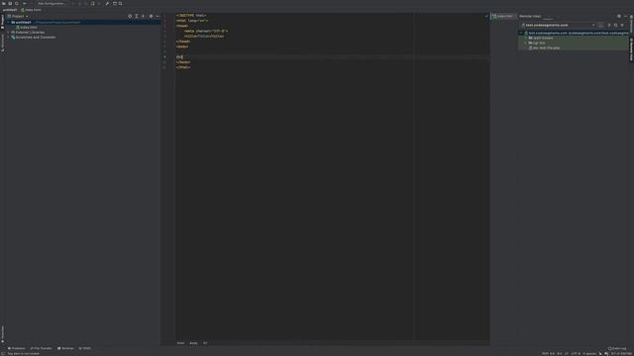Open the Add Configuration dropdown
Screen dimensions: 634x356
tap(52, 4)
